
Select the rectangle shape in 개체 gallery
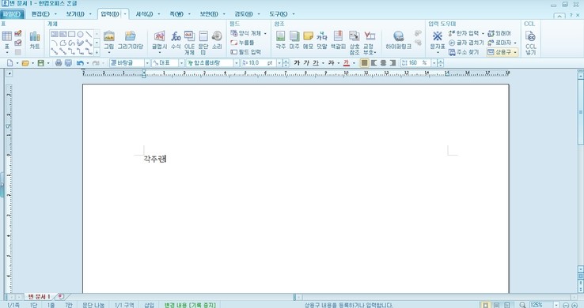pos(71,34)
